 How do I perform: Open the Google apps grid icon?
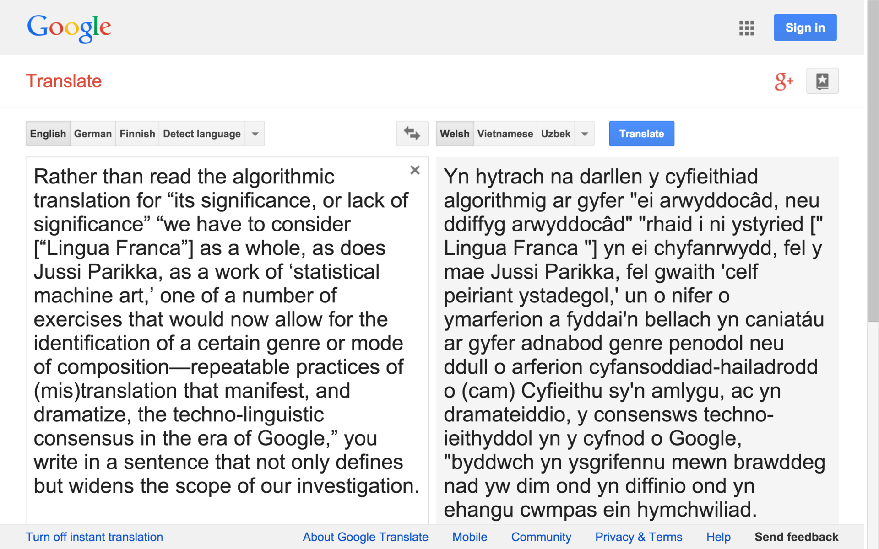click(x=746, y=28)
